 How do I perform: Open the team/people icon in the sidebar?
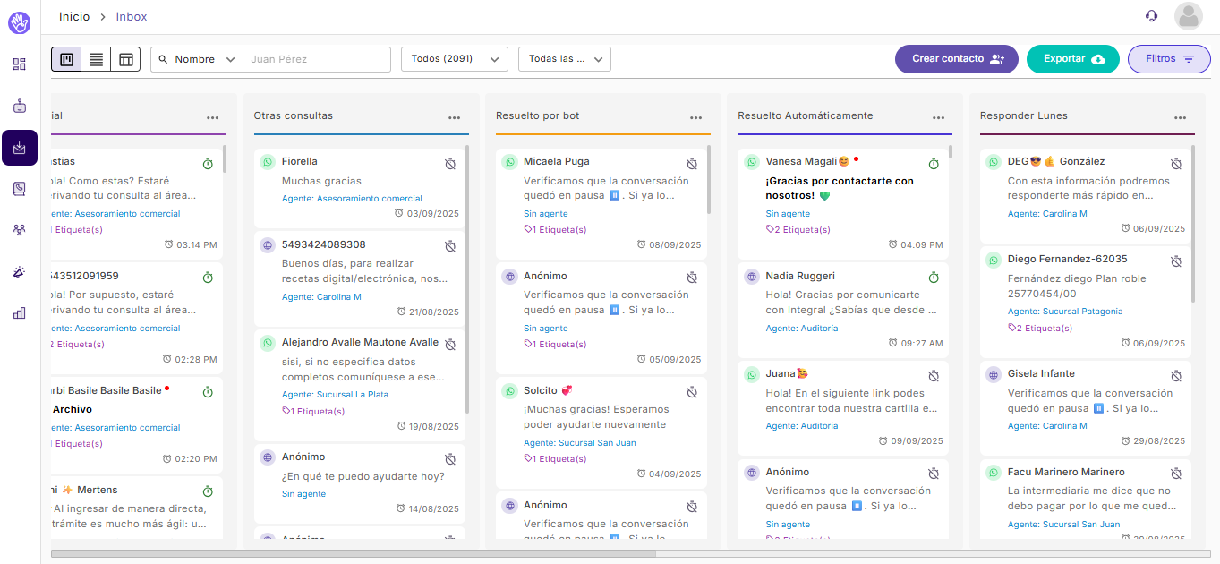[20, 230]
